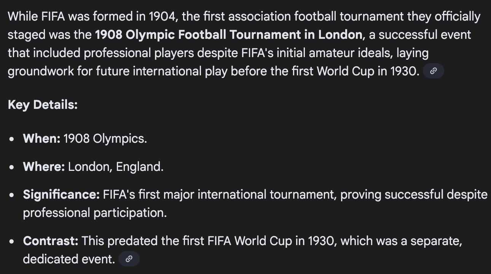Image resolution: width=491 pixels, height=274 pixels.
Task: Click the 'Key Details:' heading
Action: point(43,105)
